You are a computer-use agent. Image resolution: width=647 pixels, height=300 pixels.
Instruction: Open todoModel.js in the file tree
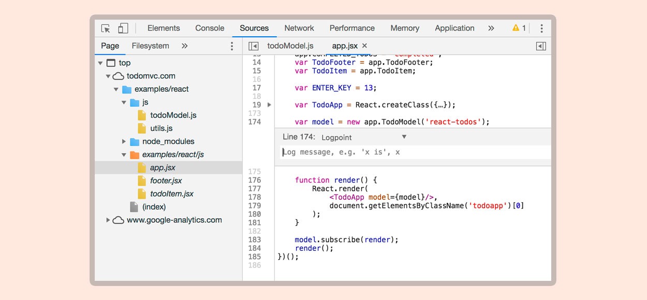click(x=173, y=115)
